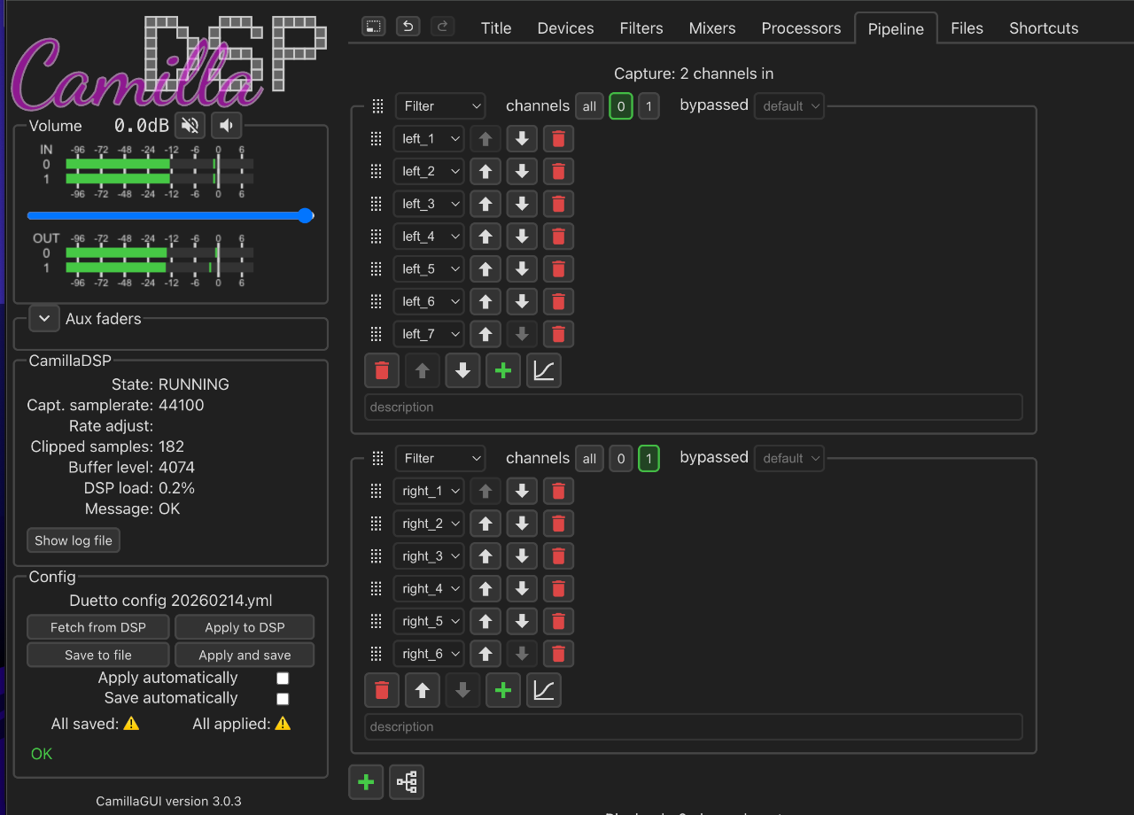
Task: Plot the frequency response of left filter step
Action: point(543,371)
